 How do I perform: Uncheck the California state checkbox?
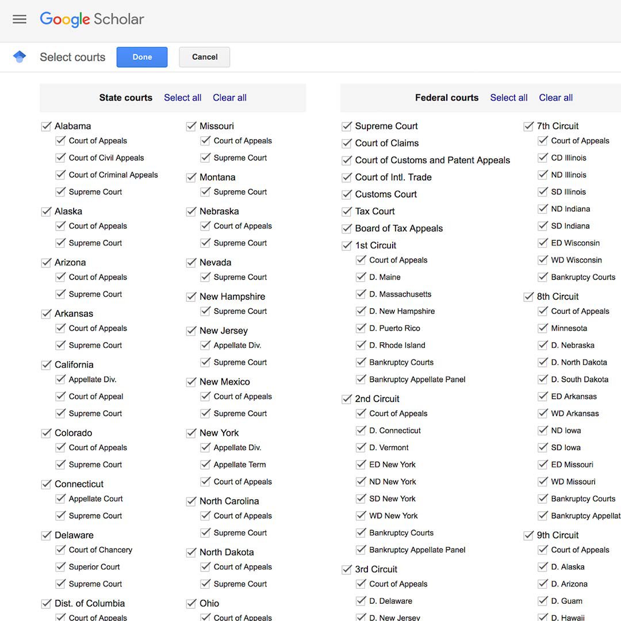click(x=47, y=365)
